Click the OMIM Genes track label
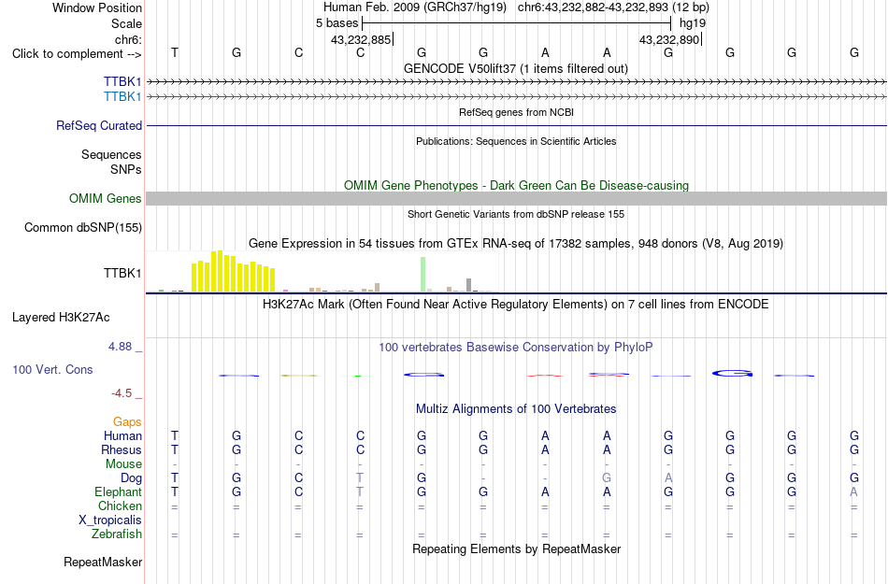The image size is (888, 584). tap(106, 199)
